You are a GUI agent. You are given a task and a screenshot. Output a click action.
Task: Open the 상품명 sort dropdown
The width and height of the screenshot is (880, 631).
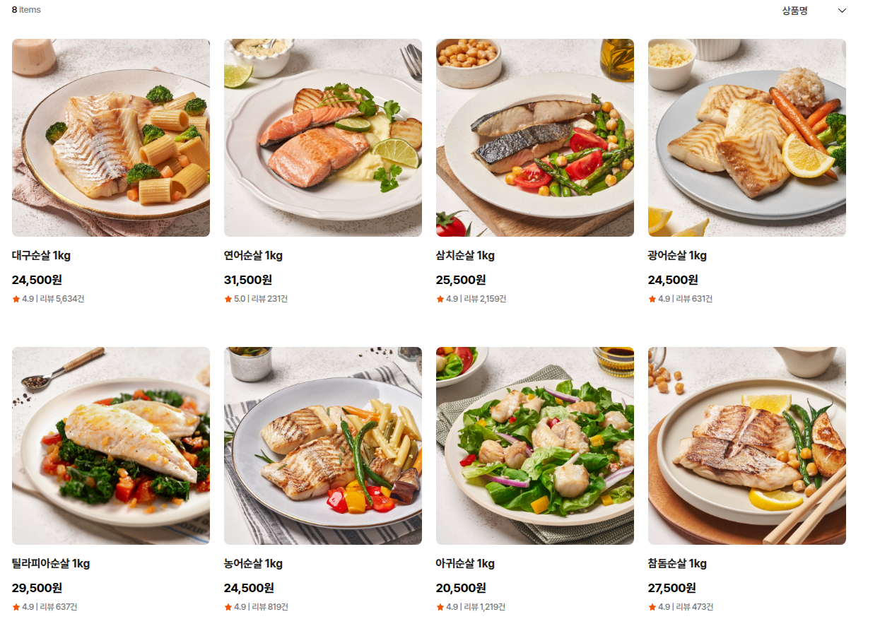tap(813, 11)
